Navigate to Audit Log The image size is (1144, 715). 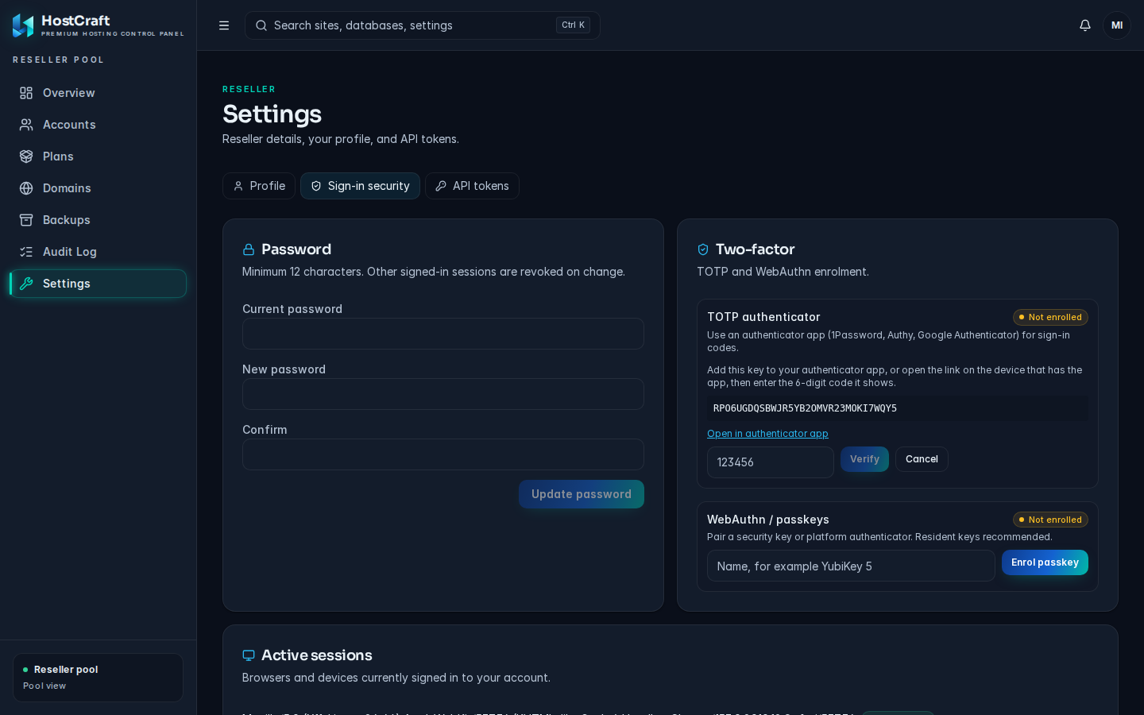[x=99, y=252]
